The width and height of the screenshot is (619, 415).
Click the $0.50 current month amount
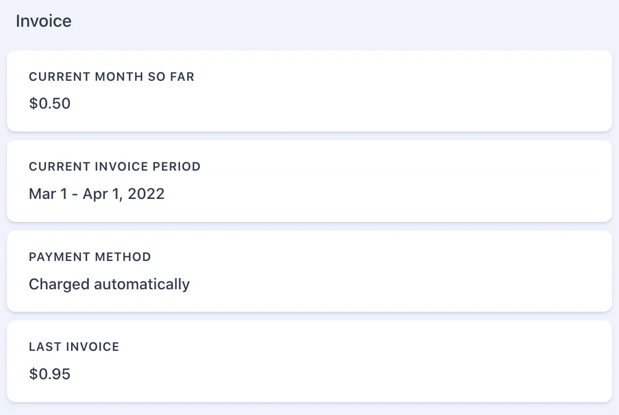50,103
